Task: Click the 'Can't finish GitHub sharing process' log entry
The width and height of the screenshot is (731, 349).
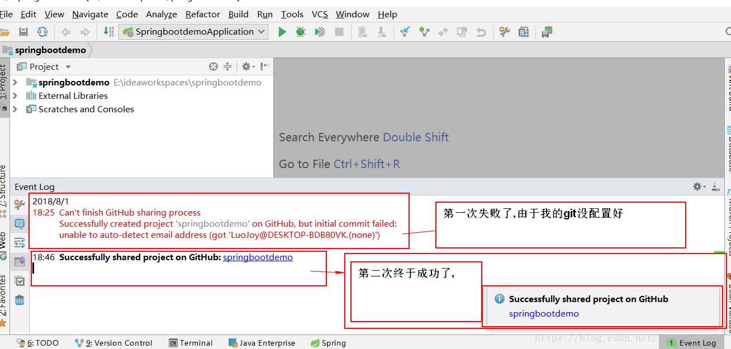Action: pos(130,212)
